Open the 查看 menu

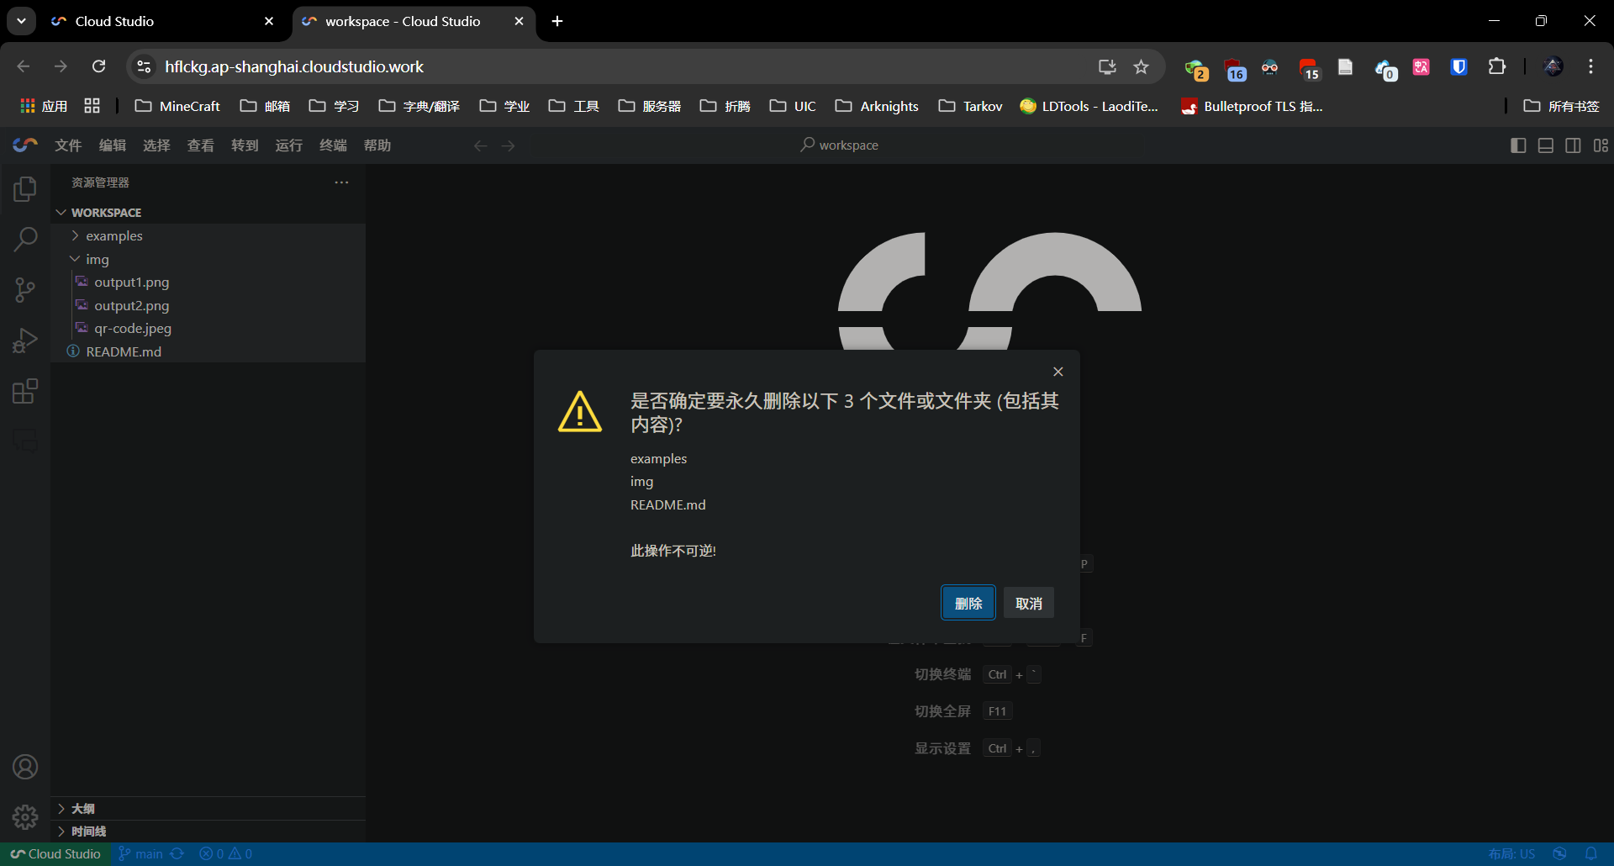tap(201, 145)
